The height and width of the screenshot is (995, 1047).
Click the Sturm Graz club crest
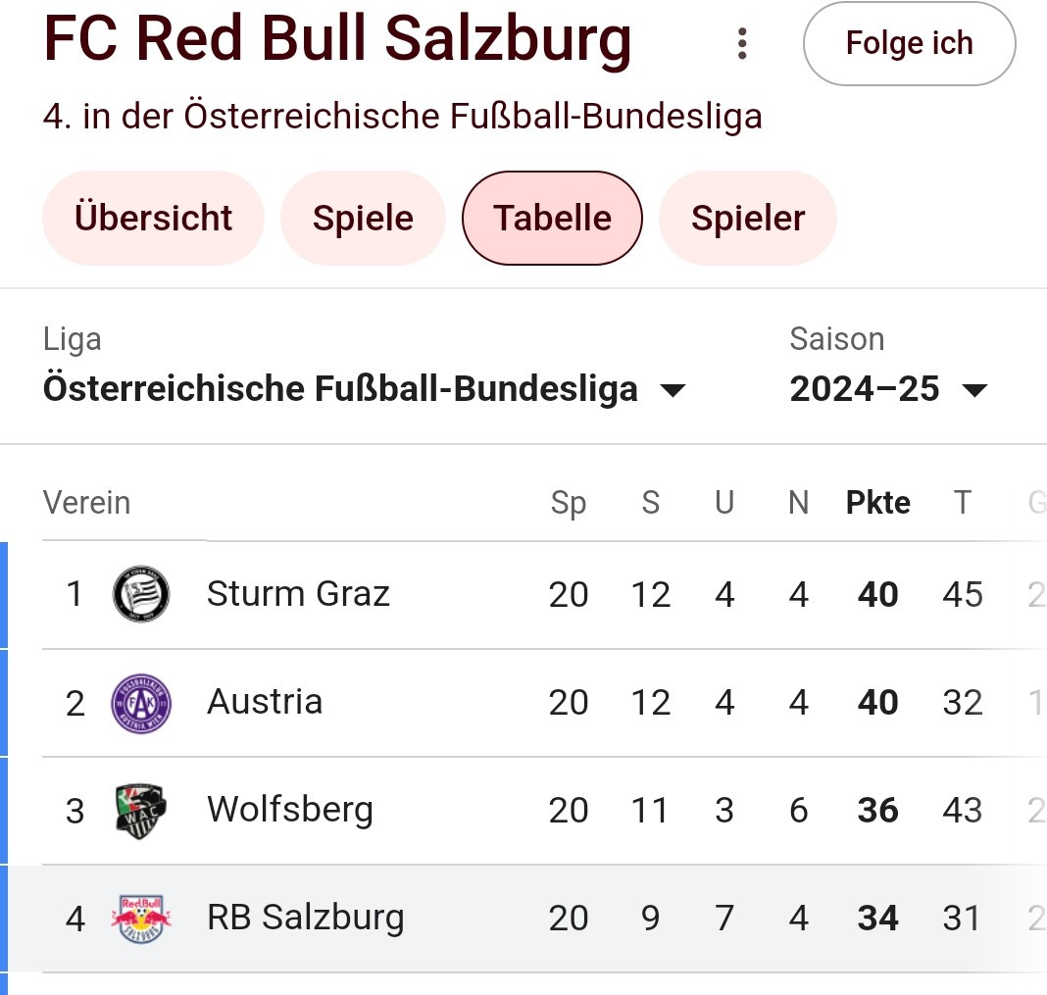coord(141,594)
